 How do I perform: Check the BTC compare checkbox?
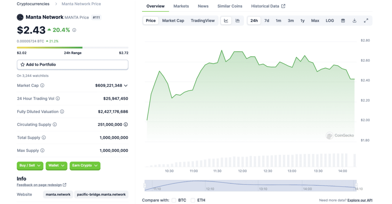[174, 200]
